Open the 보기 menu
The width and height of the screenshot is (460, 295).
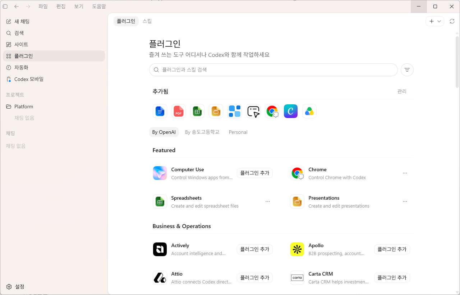click(x=79, y=6)
